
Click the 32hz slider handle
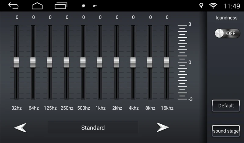(x=16, y=62)
